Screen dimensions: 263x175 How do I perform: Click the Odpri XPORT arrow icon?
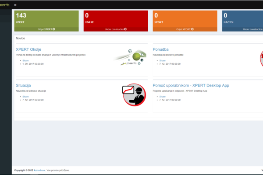point(192,29)
